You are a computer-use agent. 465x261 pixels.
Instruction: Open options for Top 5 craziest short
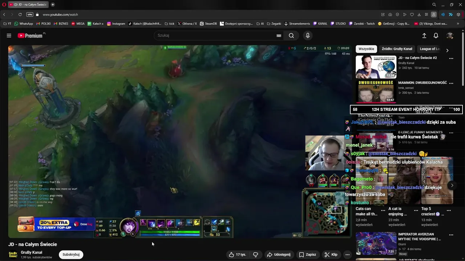449,210
